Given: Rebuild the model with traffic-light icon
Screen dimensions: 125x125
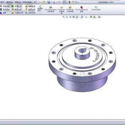Looking at the screenshot, I should [70, 2].
